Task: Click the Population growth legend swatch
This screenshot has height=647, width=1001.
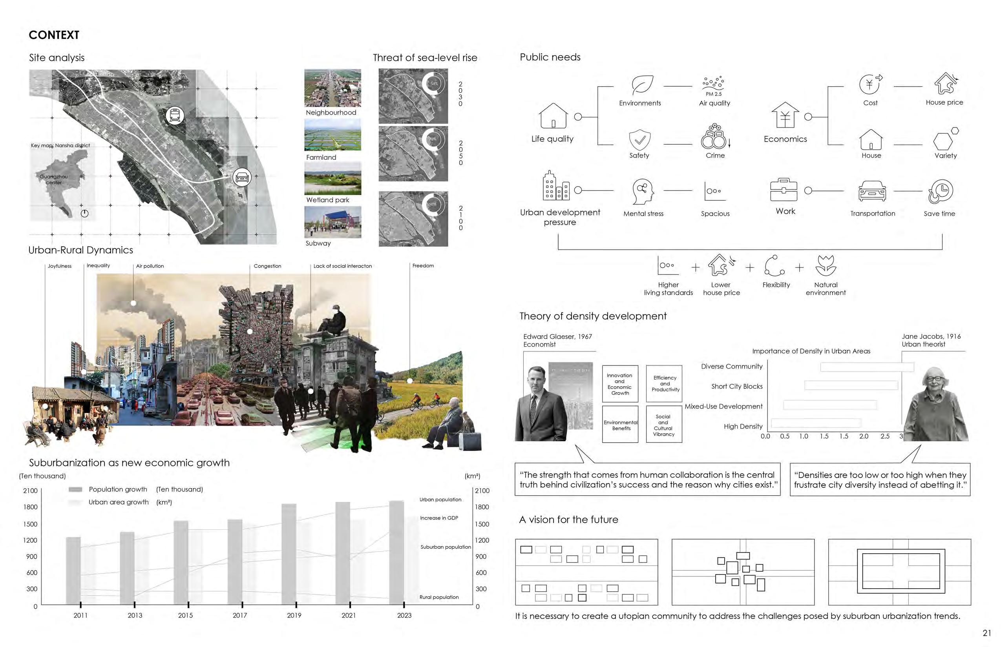Action: click(x=75, y=489)
